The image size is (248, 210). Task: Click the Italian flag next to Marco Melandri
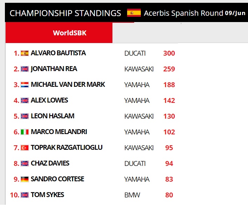[x=25, y=132]
